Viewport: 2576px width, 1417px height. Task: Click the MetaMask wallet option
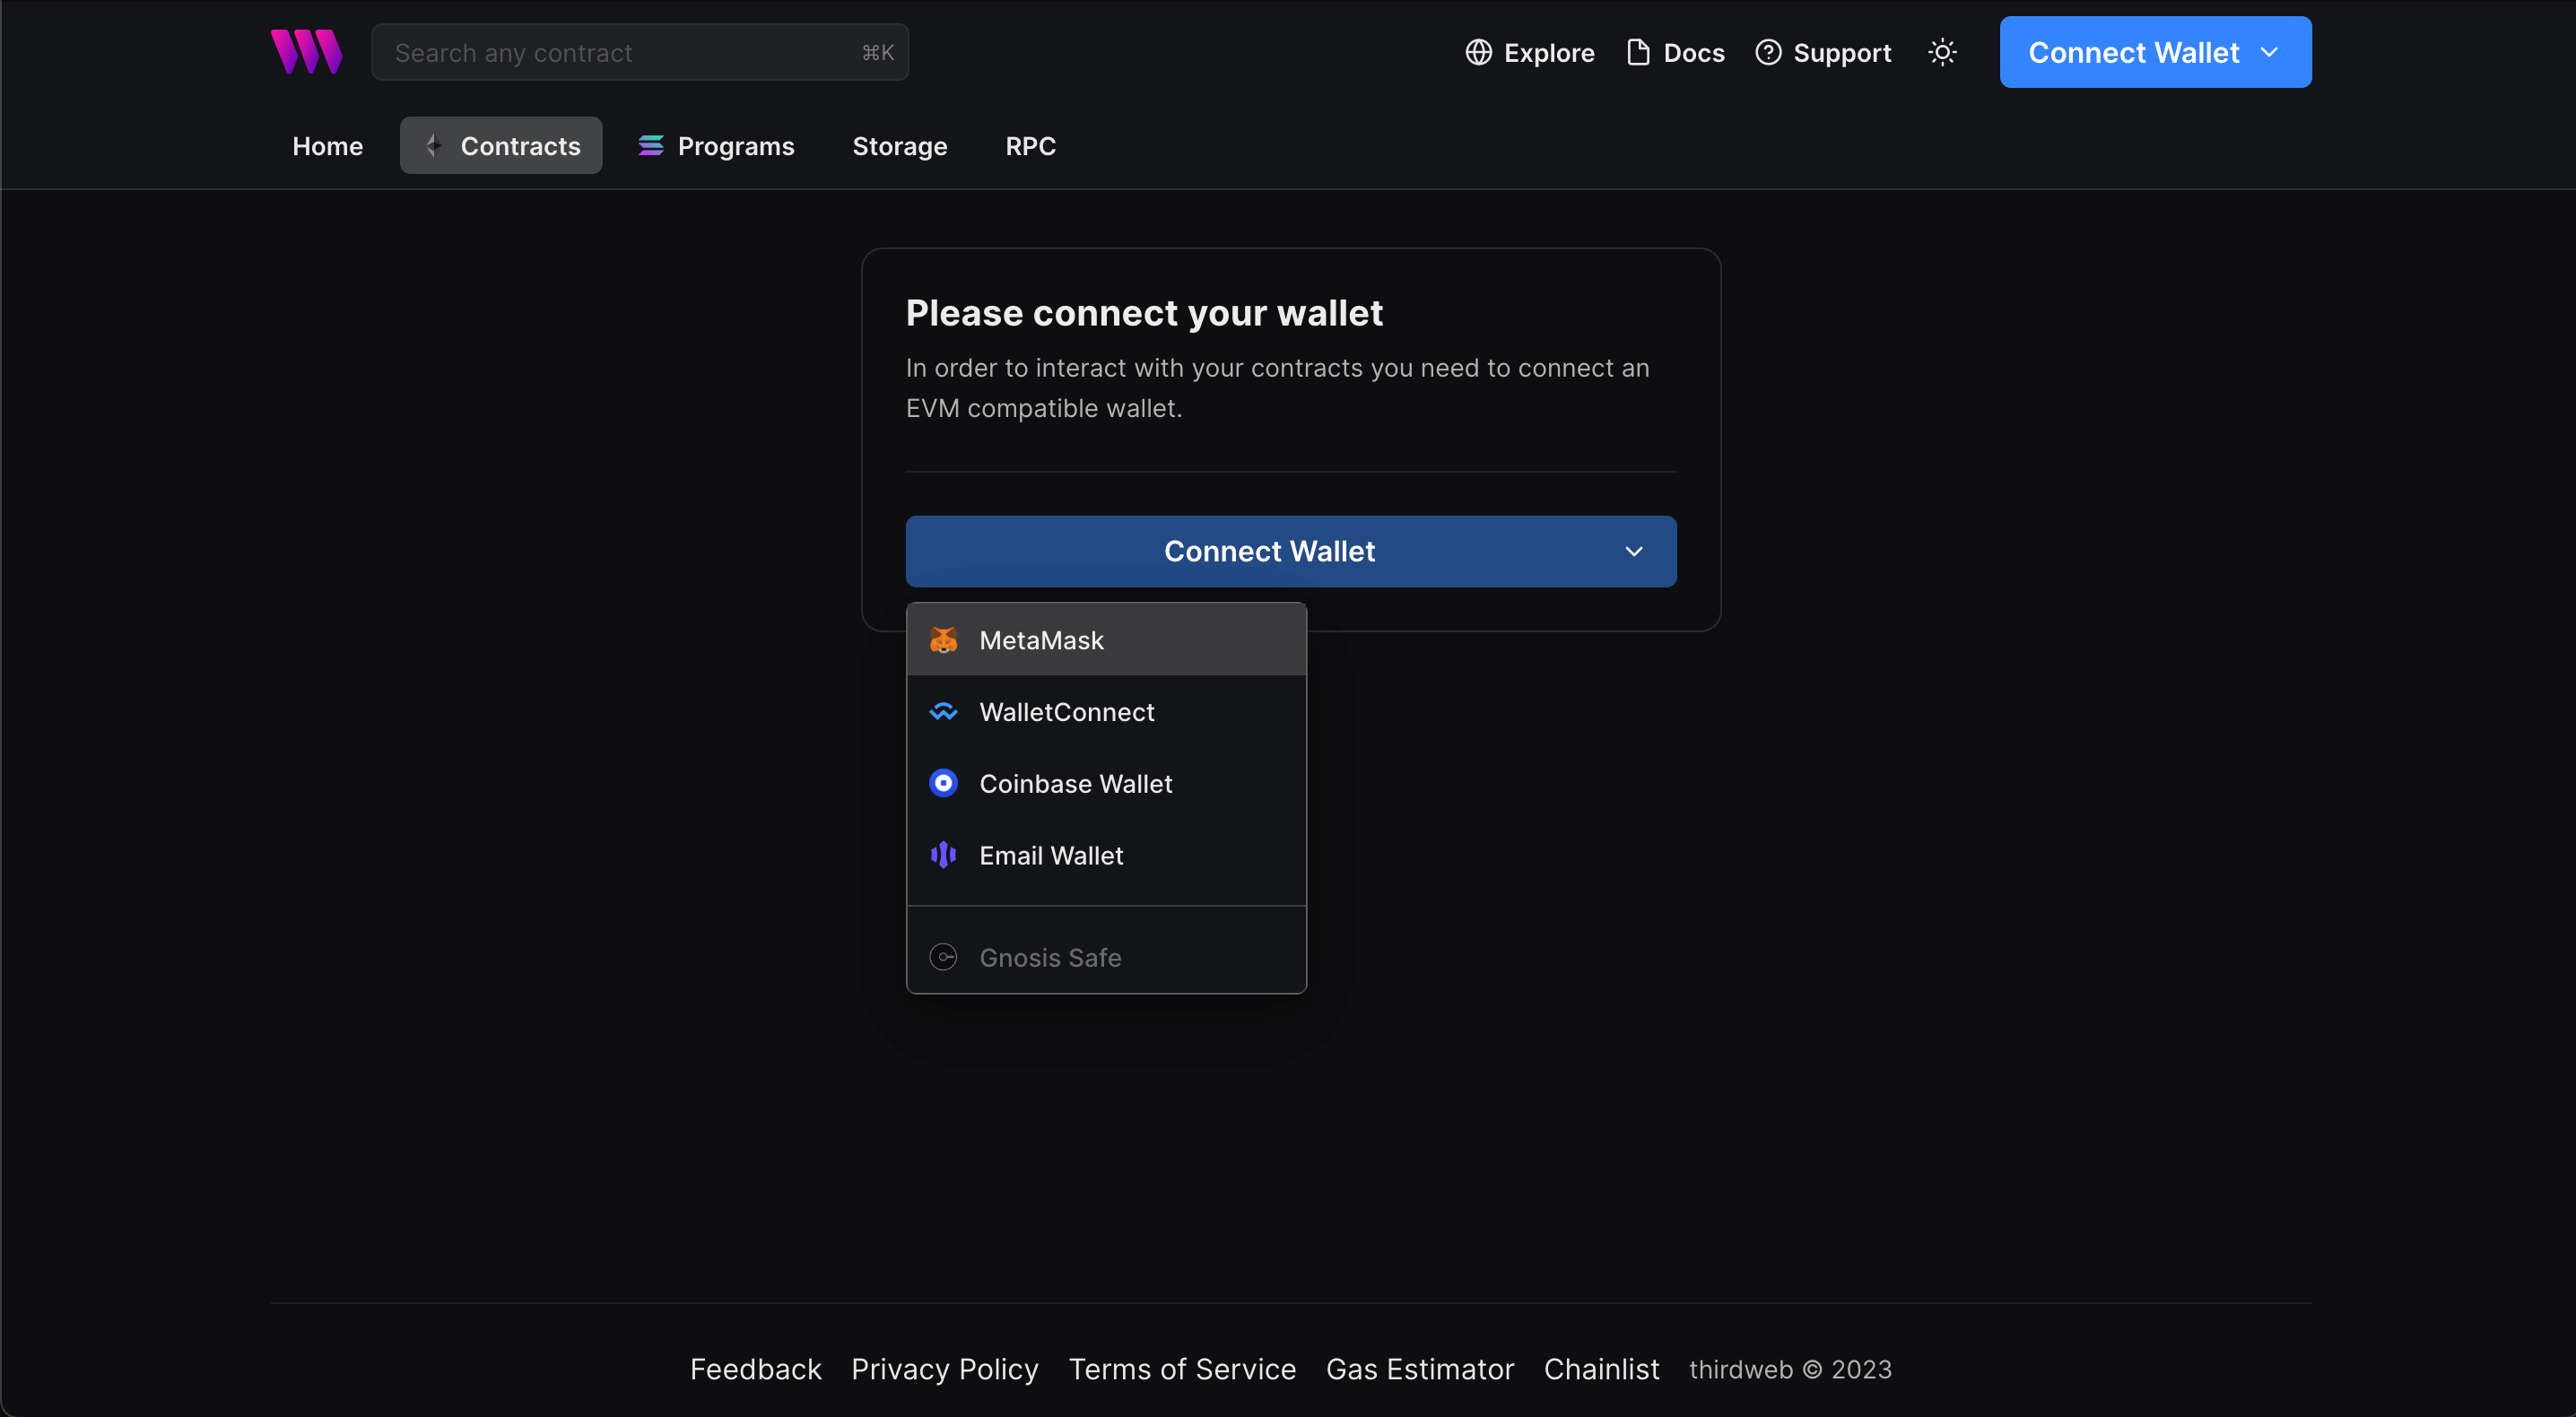point(1107,637)
